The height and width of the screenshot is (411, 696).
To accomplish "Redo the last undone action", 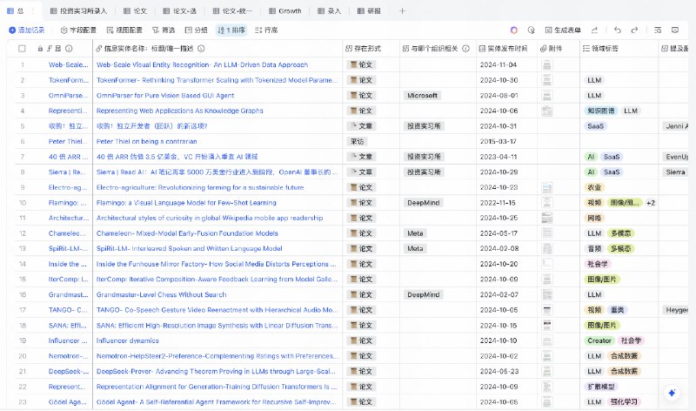I will point(635,30).
